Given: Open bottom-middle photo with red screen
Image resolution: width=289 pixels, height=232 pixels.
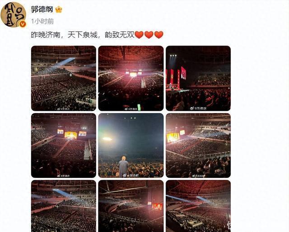Looking at the screenshot, I should pyautogui.click(x=131, y=206).
